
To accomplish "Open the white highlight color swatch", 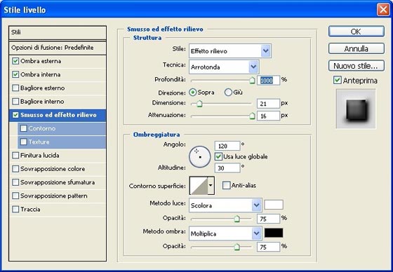I will [x=274, y=205].
